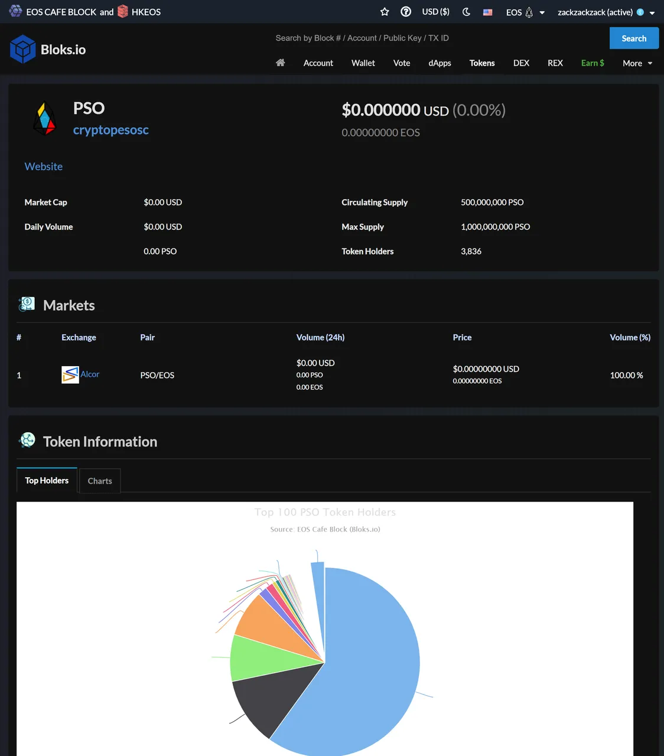Image resolution: width=664 pixels, height=756 pixels.
Task: Open the Tokens menu item
Action: pos(482,63)
